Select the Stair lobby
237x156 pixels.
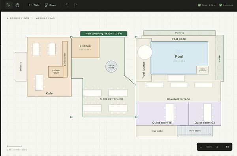[x=157, y=131]
